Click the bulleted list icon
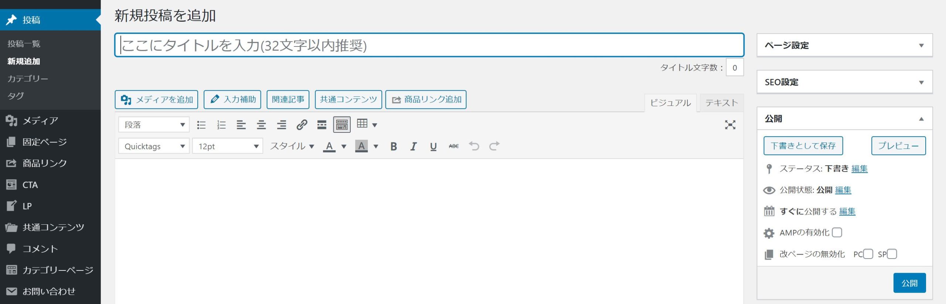Screen dimensions: 946x304 pos(201,125)
